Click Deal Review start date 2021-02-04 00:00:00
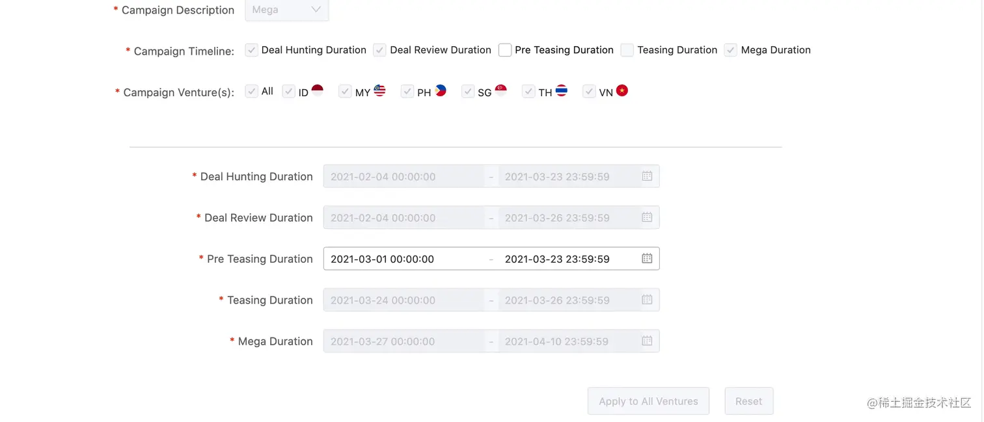The image size is (984, 422). click(383, 218)
